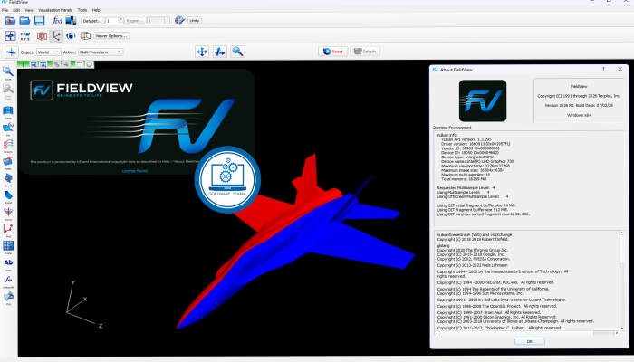Open the Comp surface panel icon
The height and width of the screenshot is (362, 634).
(7, 112)
